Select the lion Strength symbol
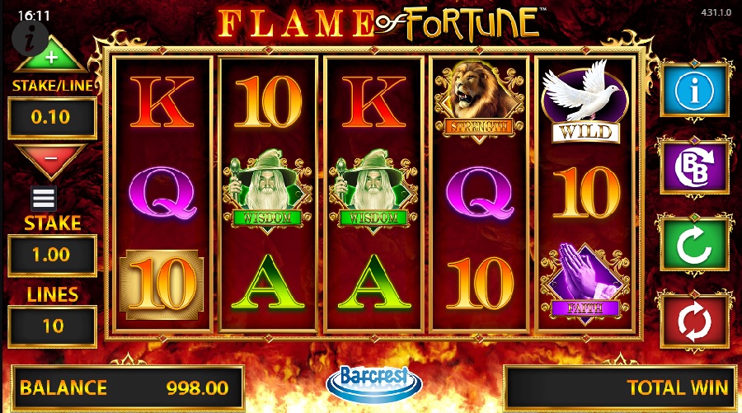Screen dimensions: 742x413 pos(479,101)
